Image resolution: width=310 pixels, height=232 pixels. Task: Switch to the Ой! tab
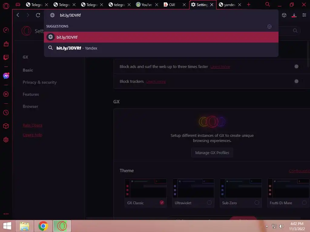(x=172, y=5)
